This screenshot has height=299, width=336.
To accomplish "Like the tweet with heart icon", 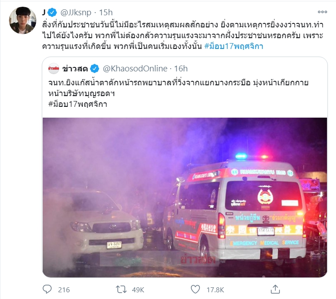I will (x=195, y=290).
